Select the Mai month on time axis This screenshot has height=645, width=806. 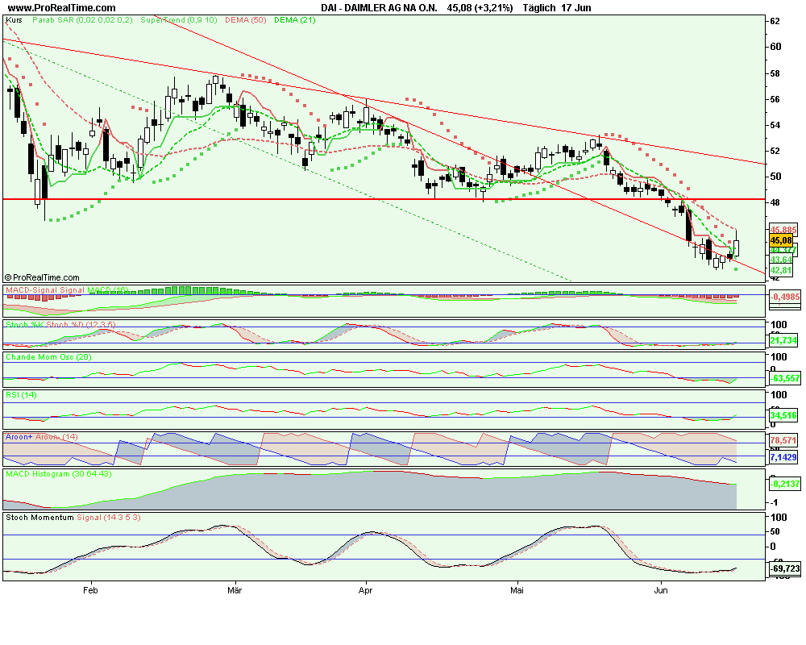point(517,590)
